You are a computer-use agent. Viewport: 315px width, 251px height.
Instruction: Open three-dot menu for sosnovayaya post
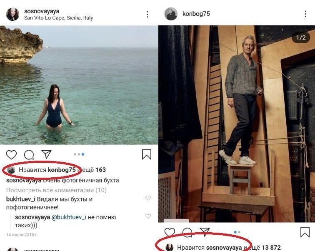click(x=147, y=15)
